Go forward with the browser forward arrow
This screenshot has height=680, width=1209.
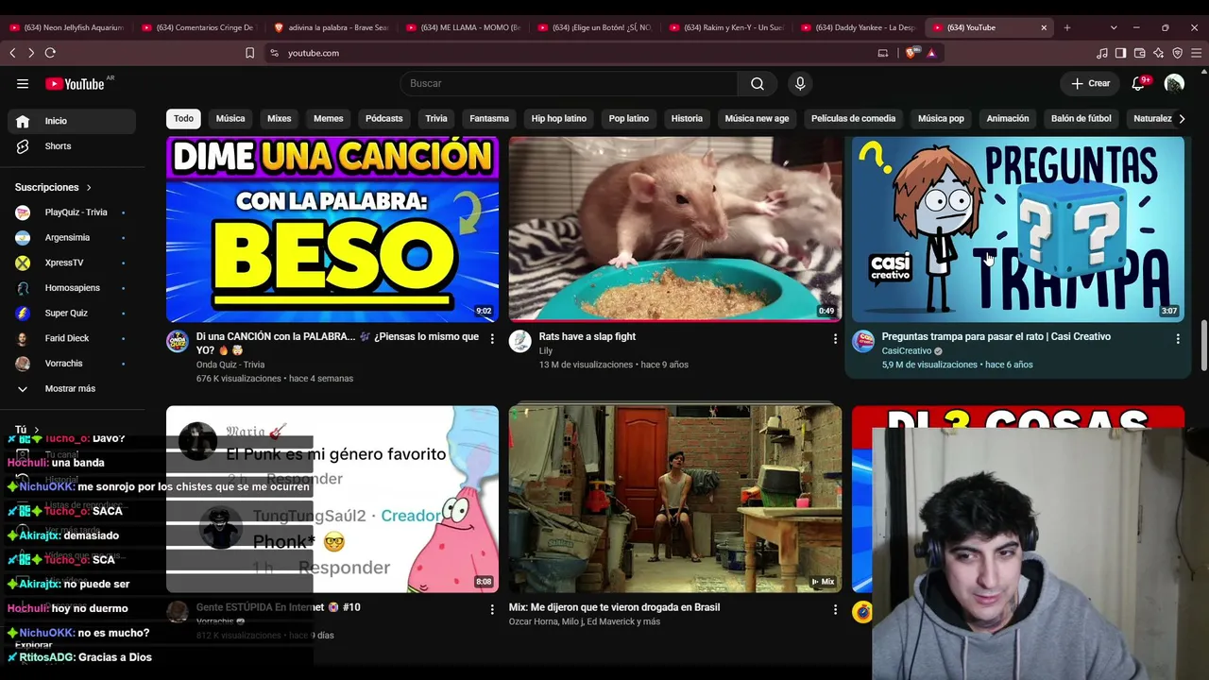coord(31,53)
